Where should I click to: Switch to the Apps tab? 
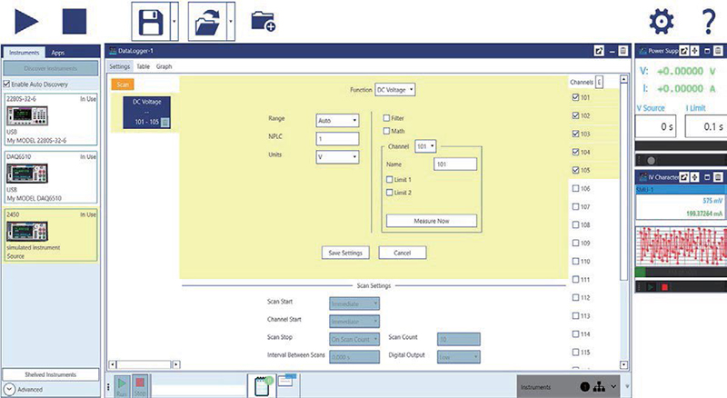tap(58, 53)
